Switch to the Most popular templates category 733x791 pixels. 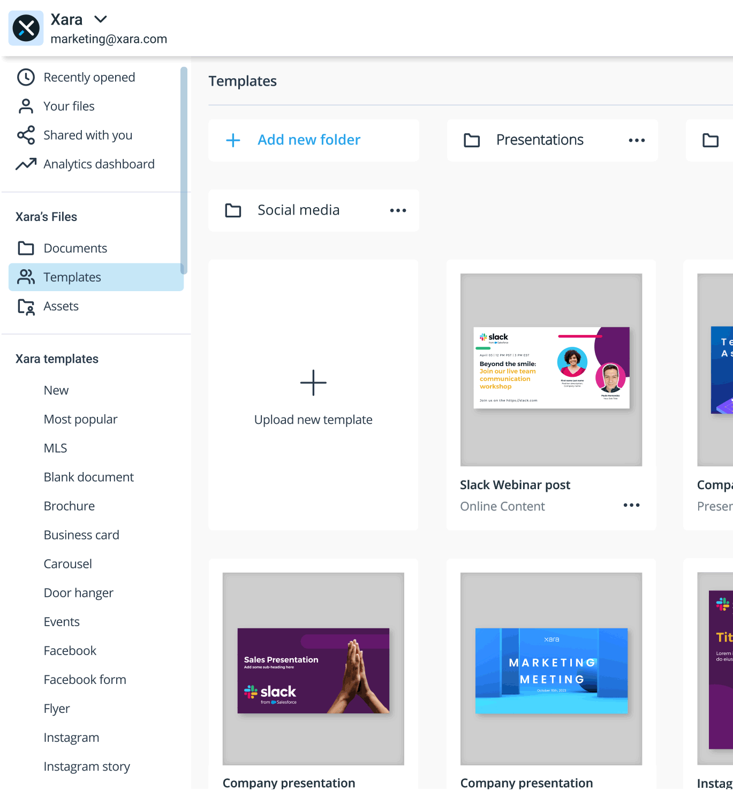[80, 419]
